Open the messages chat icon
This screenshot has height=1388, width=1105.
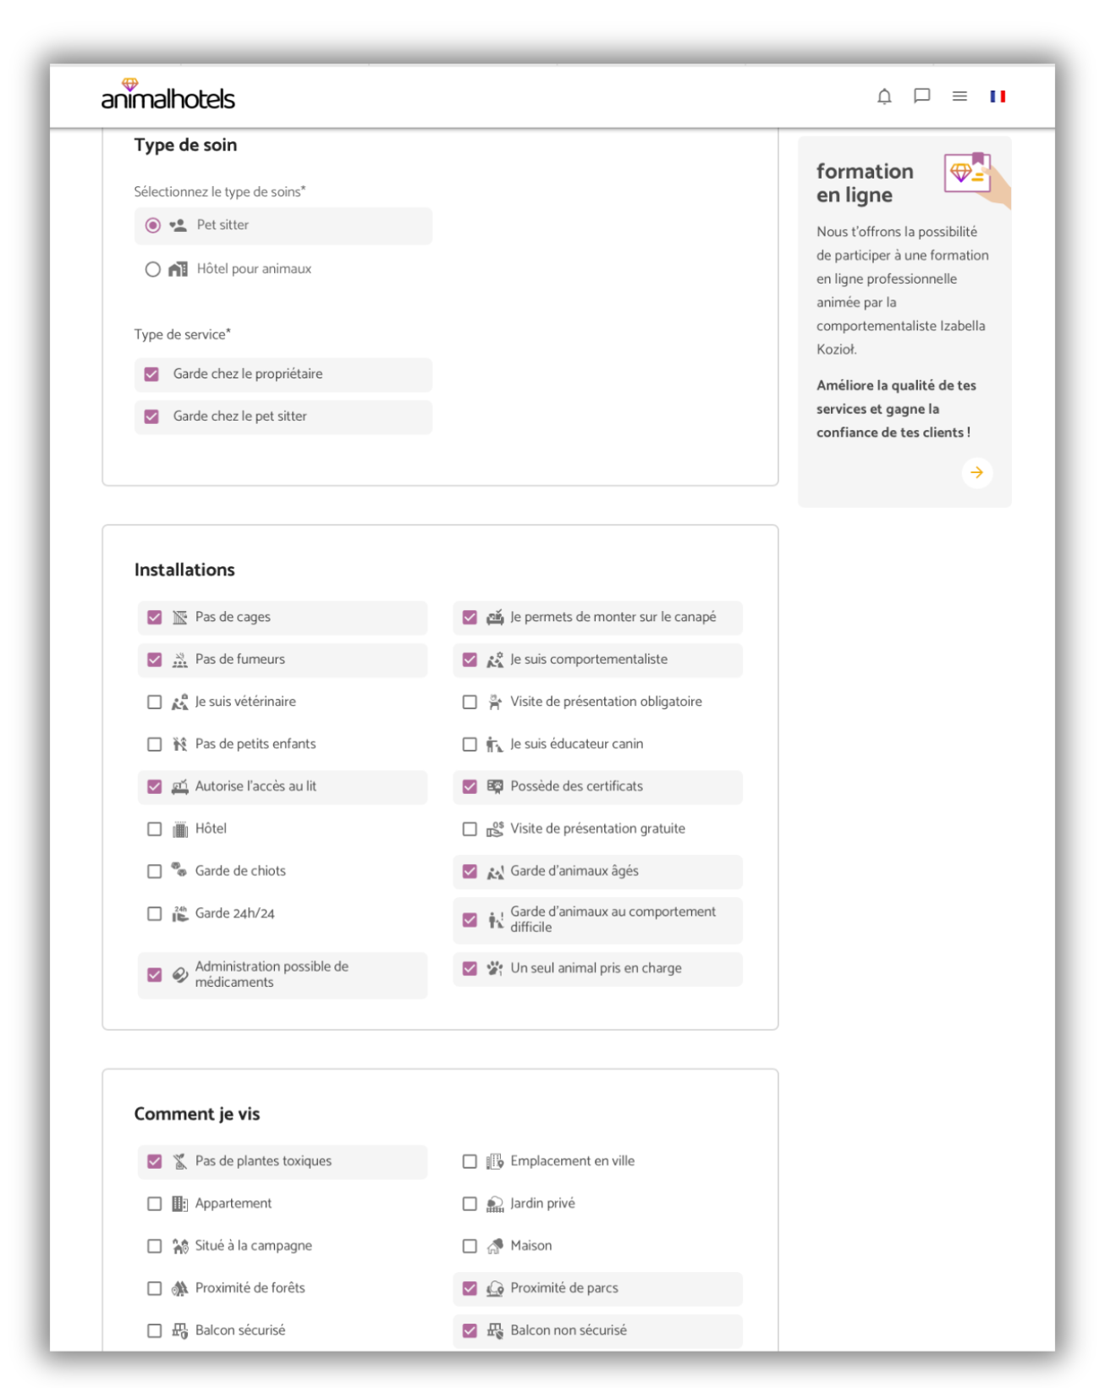tap(921, 96)
